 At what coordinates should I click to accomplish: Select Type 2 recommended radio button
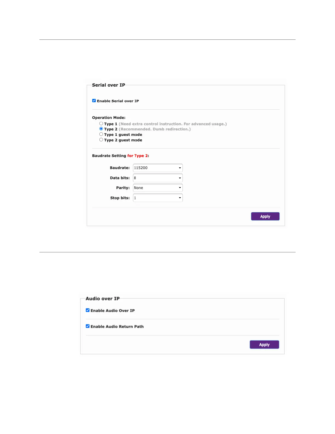click(101, 129)
